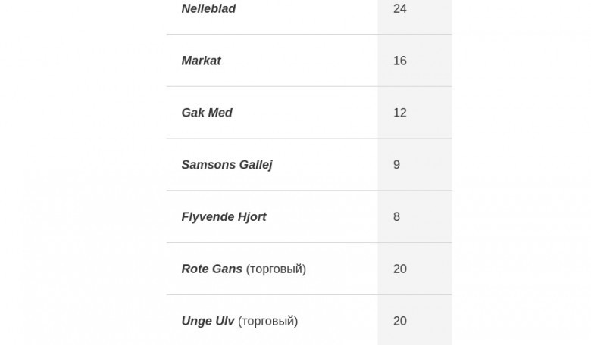This screenshot has height=345, width=591.
Task: Select the value 20 in Rote Gans row
Action: tap(400, 269)
